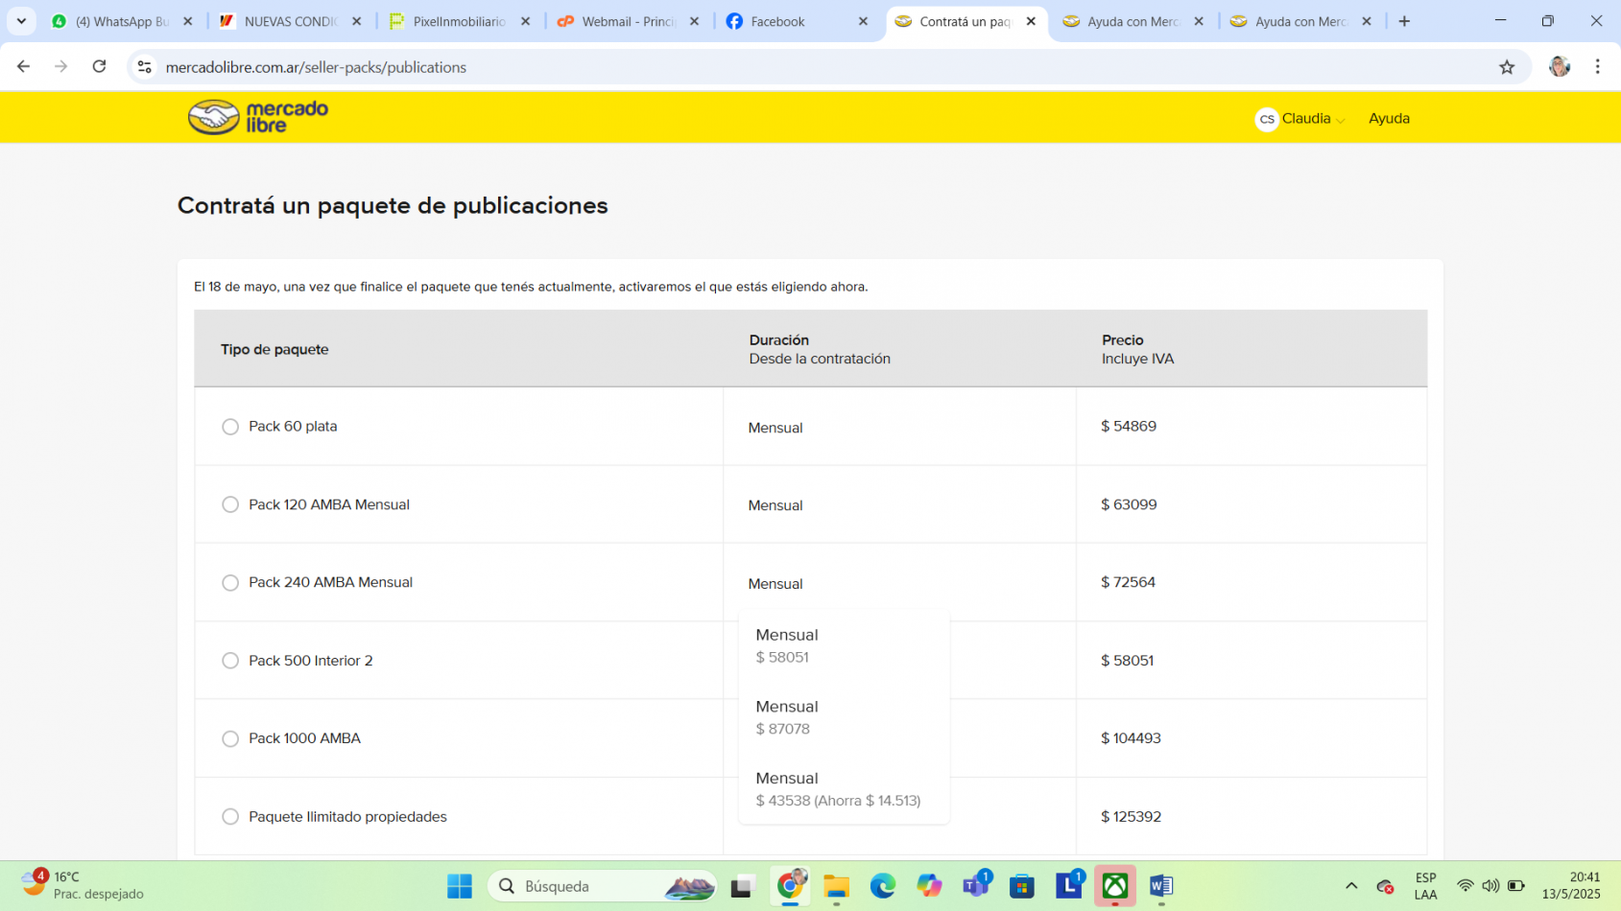Open the L app on taskbar
The image size is (1621, 911).
click(x=1068, y=886)
